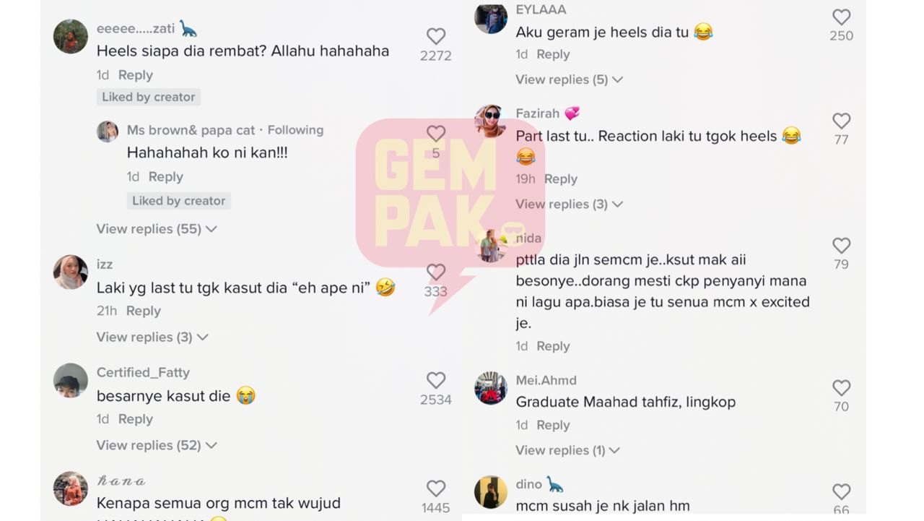Heart nida's comment showing 79 likes
924x521 pixels.
(x=841, y=245)
